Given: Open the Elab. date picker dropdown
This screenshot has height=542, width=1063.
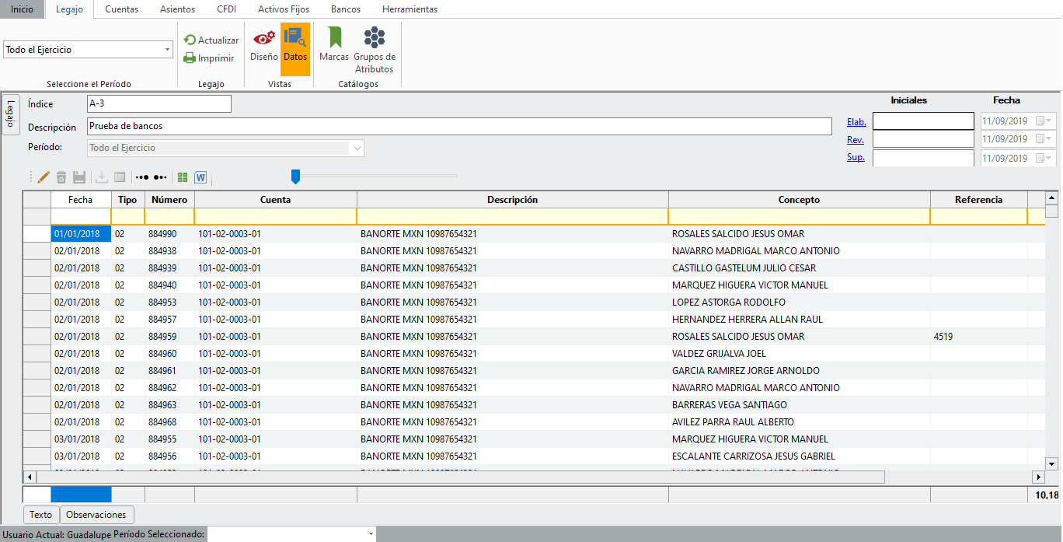Looking at the screenshot, I should click(x=1050, y=121).
